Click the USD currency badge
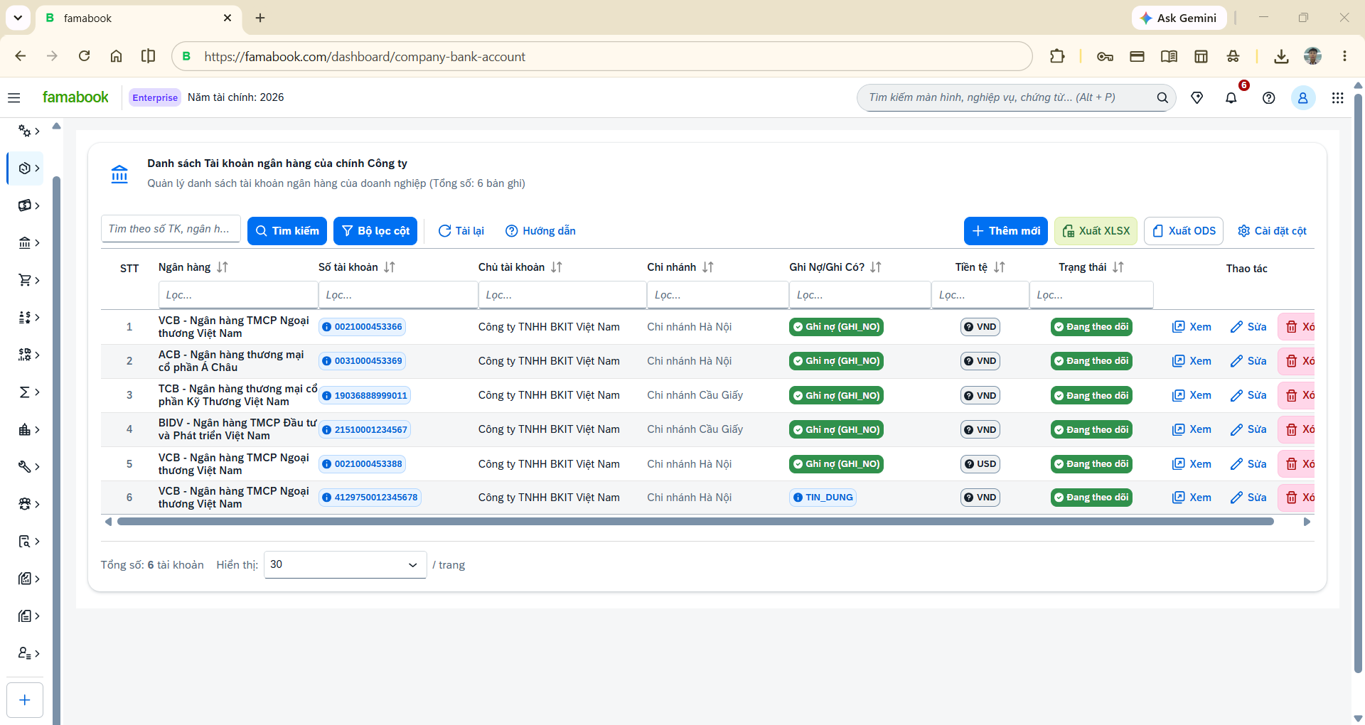The image size is (1365, 725). [980, 464]
